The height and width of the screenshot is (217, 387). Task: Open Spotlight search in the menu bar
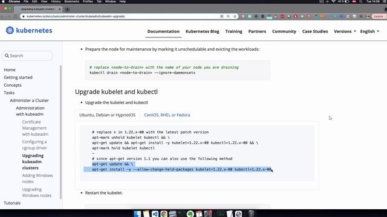361,1
